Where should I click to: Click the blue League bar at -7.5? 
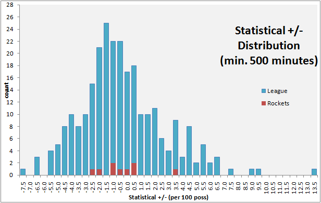23,172
